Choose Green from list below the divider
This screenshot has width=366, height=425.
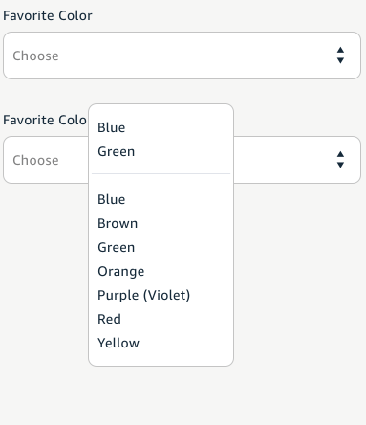[x=117, y=247]
